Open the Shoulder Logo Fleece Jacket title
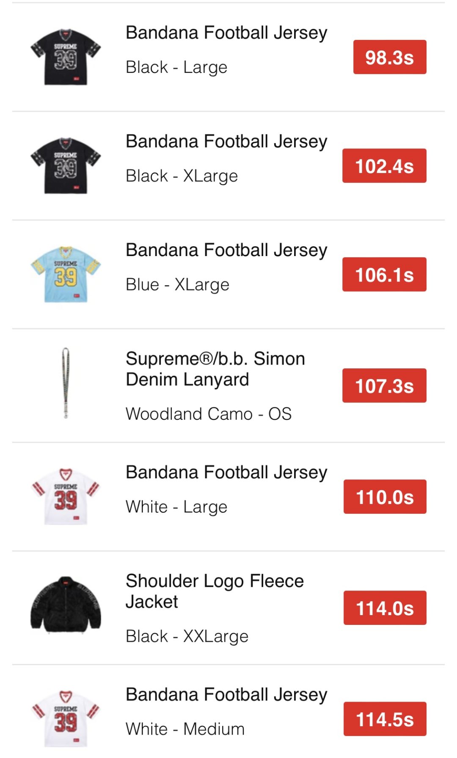Viewport: 457px width, 758px height. (215, 591)
